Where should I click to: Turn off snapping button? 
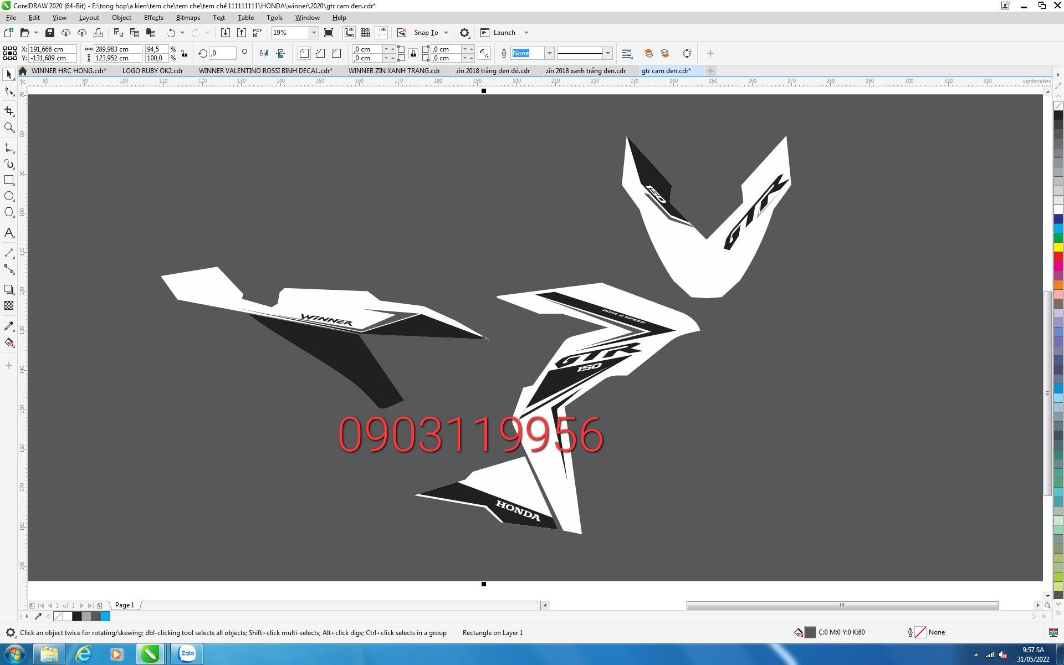click(402, 33)
